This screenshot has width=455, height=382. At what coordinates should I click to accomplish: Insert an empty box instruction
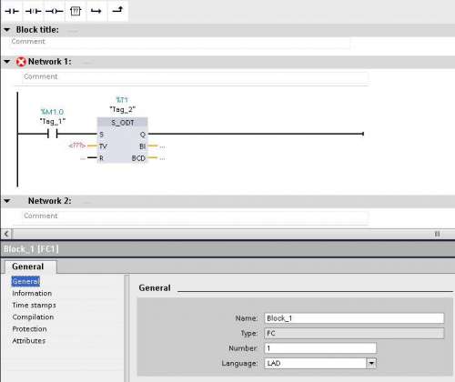click(x=76, y=11)
